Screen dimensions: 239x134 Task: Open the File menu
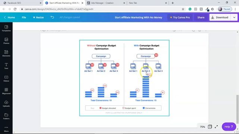click(24, 17)
